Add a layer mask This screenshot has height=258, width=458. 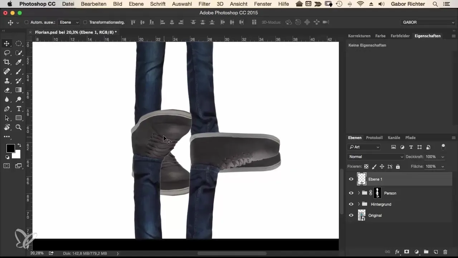pyautogui.click(x=407, y=252)
